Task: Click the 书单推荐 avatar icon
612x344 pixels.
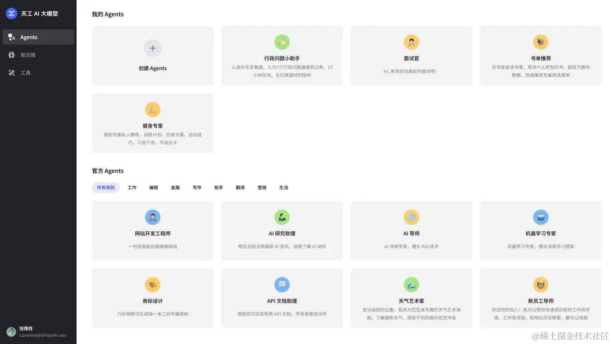Action: [x=541, y=42]
